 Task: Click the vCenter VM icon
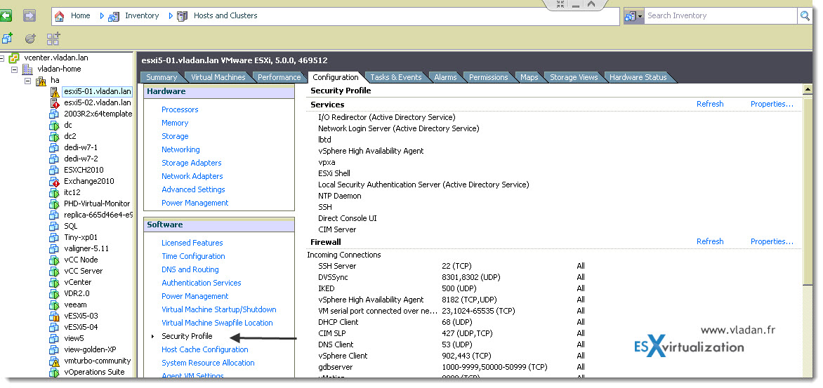point(55,283)
